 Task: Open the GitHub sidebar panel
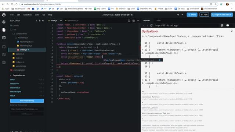point(4,47)
